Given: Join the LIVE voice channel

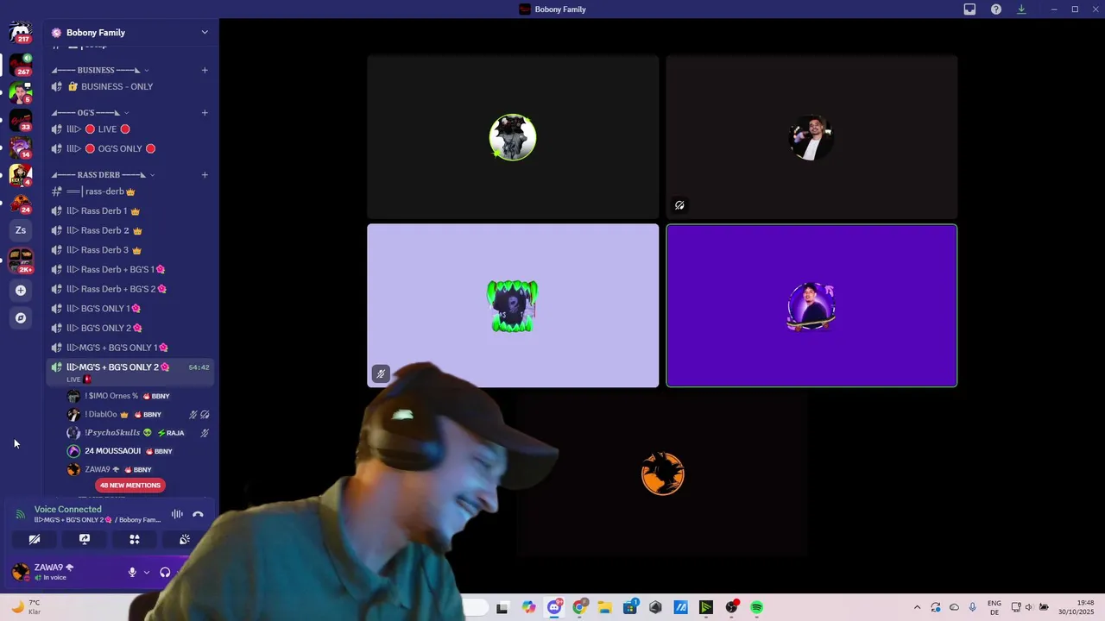Looking at the screenshot, I should [129, 129].
